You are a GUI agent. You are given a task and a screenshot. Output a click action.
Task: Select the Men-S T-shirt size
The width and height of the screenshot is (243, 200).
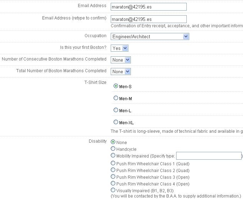pos(116,86)
